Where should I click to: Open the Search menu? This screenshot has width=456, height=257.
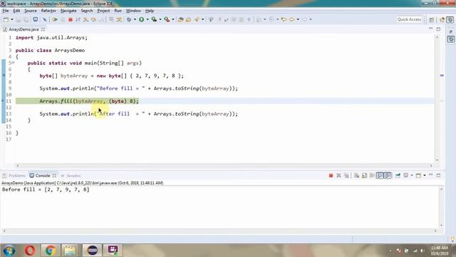87,11
